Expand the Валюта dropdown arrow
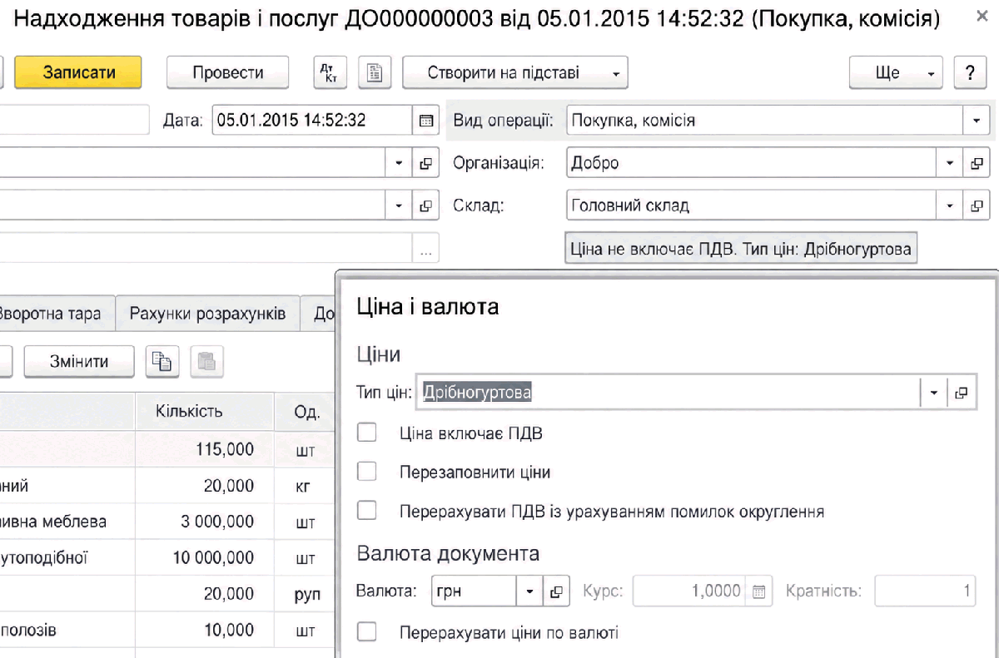 point(529,592)
